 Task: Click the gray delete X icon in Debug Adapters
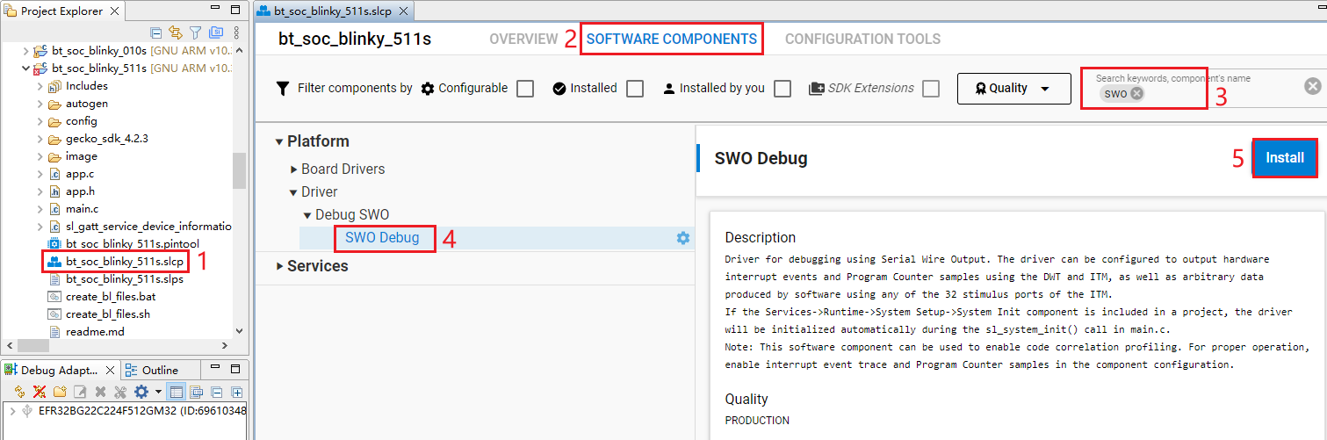tap(100, 392)
